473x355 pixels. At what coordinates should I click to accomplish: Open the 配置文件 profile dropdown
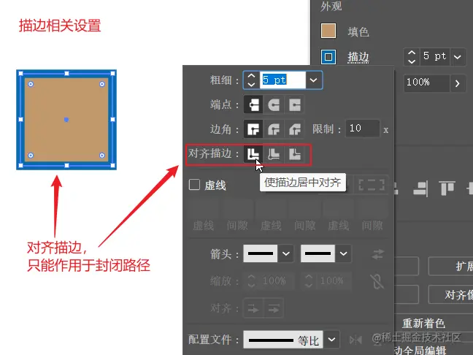[x=331, y=340]
